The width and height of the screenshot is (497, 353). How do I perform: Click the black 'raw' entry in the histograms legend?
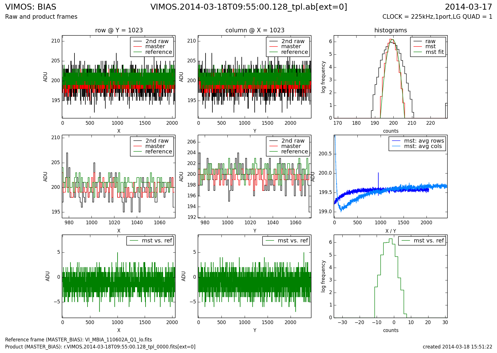click(430, 41)
